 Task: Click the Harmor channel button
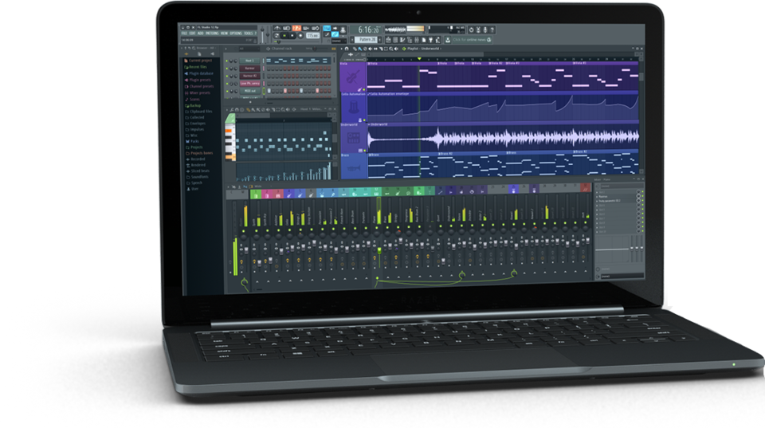(x=249, y=69)
